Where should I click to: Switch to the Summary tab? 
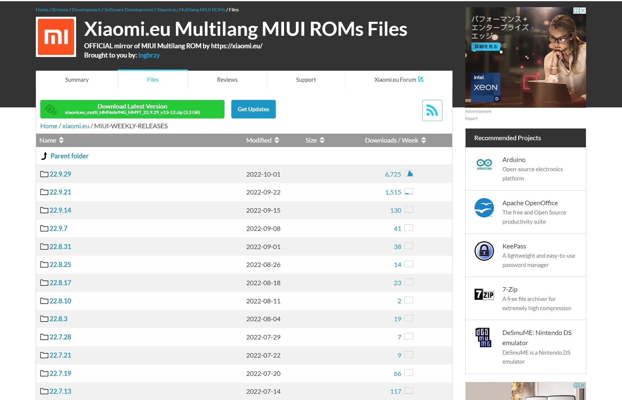click(77, 80)
